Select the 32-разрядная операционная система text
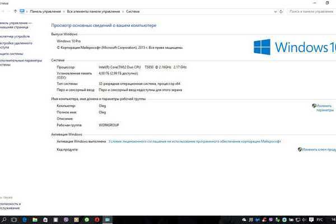 pos(139,83)
